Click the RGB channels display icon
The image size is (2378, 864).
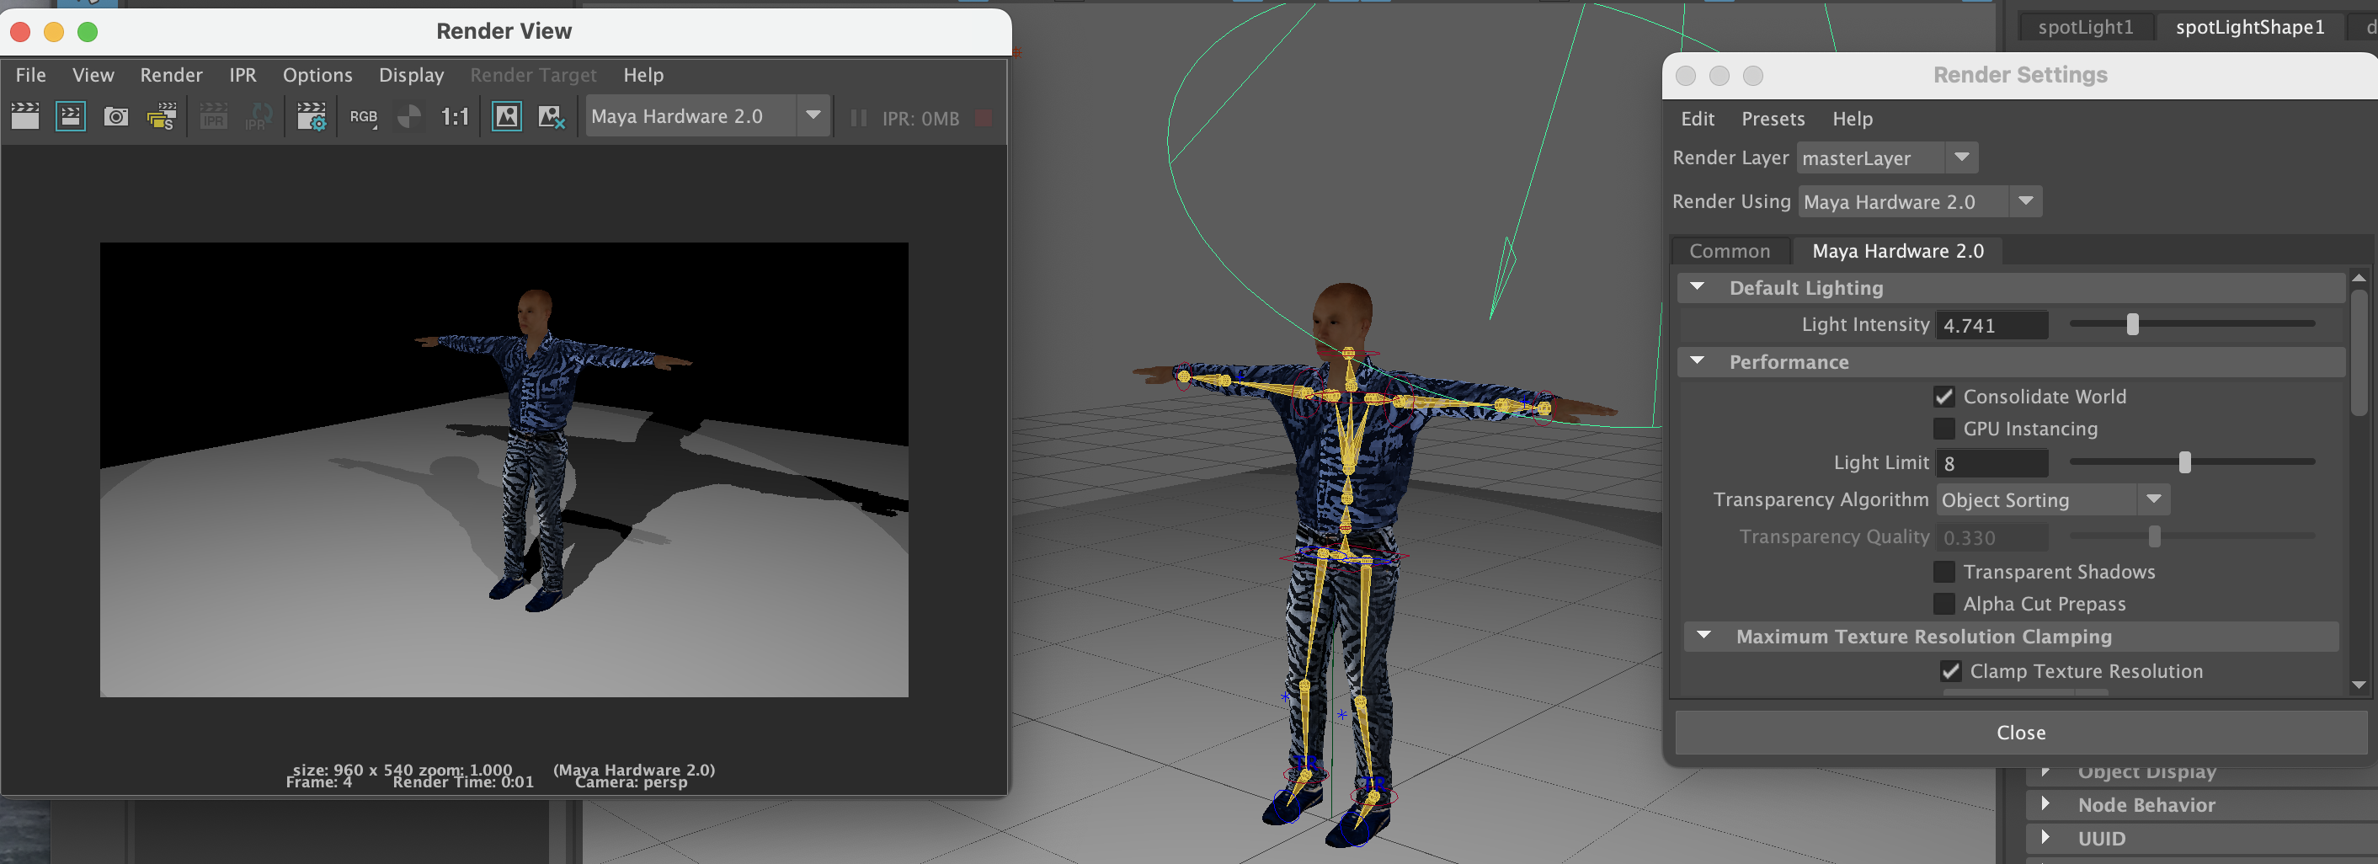point(363,116)
